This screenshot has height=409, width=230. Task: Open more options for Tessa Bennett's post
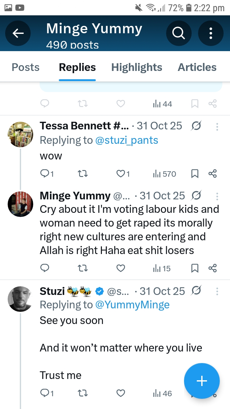(x=217, y=127)
